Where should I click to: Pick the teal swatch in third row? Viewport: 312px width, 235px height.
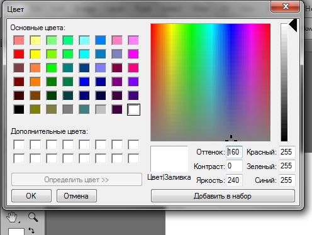tap(68, 68)
